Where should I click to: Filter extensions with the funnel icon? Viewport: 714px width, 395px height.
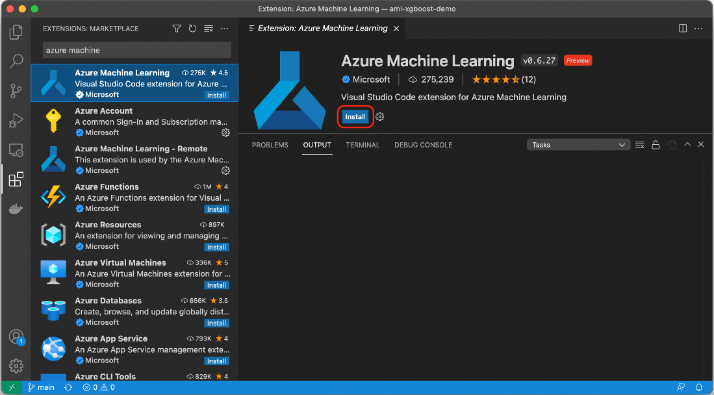click(177, 29)
